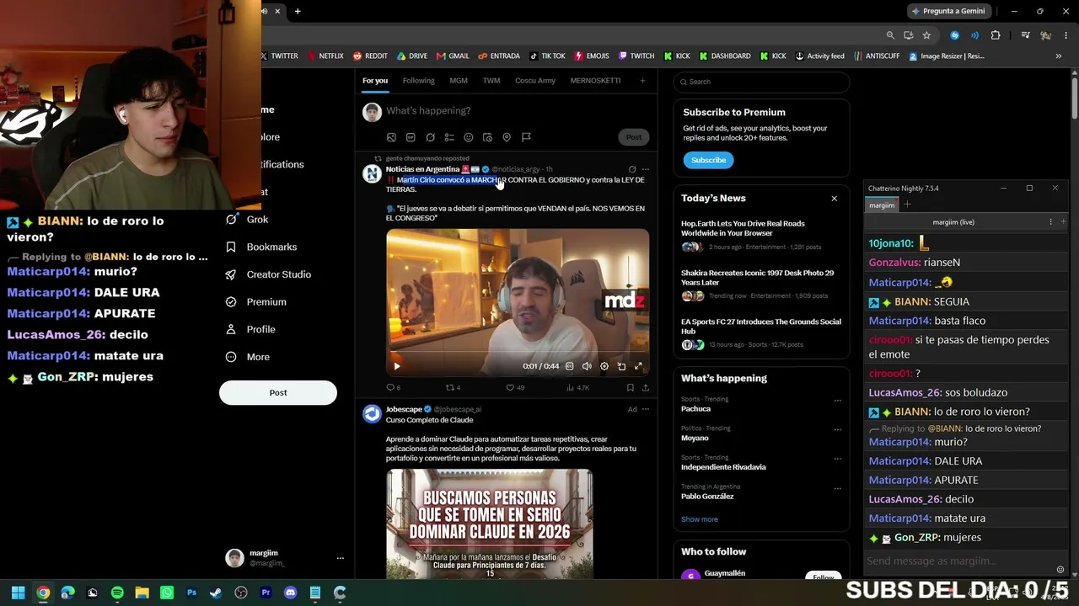Image resolution: width=1079 pixels, height=606 pixels.
Task: Click the flag icon in composer toolbar
Action: [x=526, y=137]
